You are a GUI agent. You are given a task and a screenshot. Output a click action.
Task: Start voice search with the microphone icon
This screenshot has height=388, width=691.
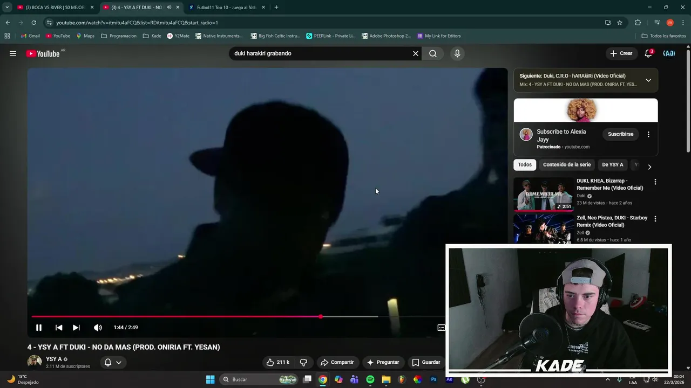457,53
